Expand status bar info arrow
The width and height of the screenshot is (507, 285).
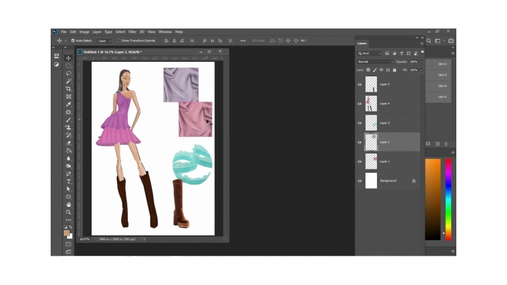tap(144, 239)
